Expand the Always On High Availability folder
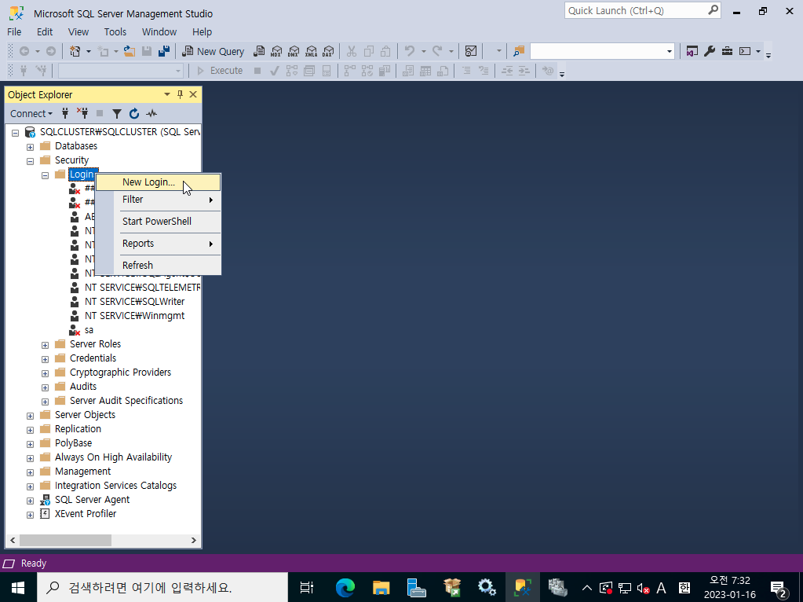The image size is (803, 602). 30,458
